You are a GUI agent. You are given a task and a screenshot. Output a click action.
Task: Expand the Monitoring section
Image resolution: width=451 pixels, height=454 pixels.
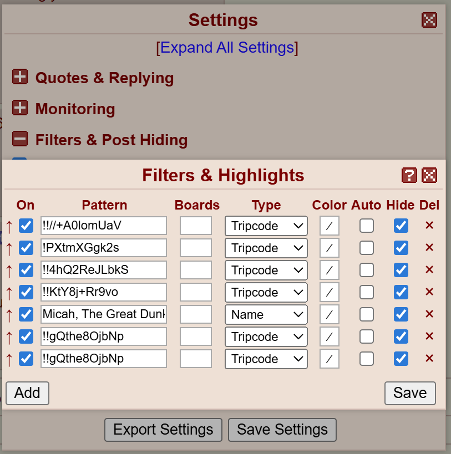(x=20, y=108)
